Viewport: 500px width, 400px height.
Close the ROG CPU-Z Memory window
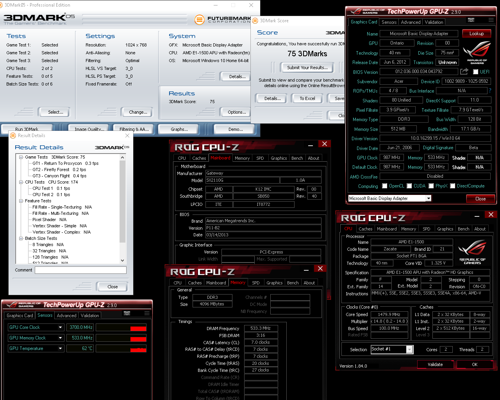coord(320,268)
